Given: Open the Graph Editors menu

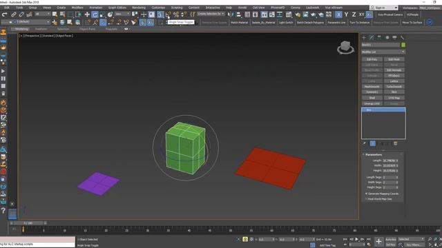Looking at the screenshot, I should coord(117,8).
